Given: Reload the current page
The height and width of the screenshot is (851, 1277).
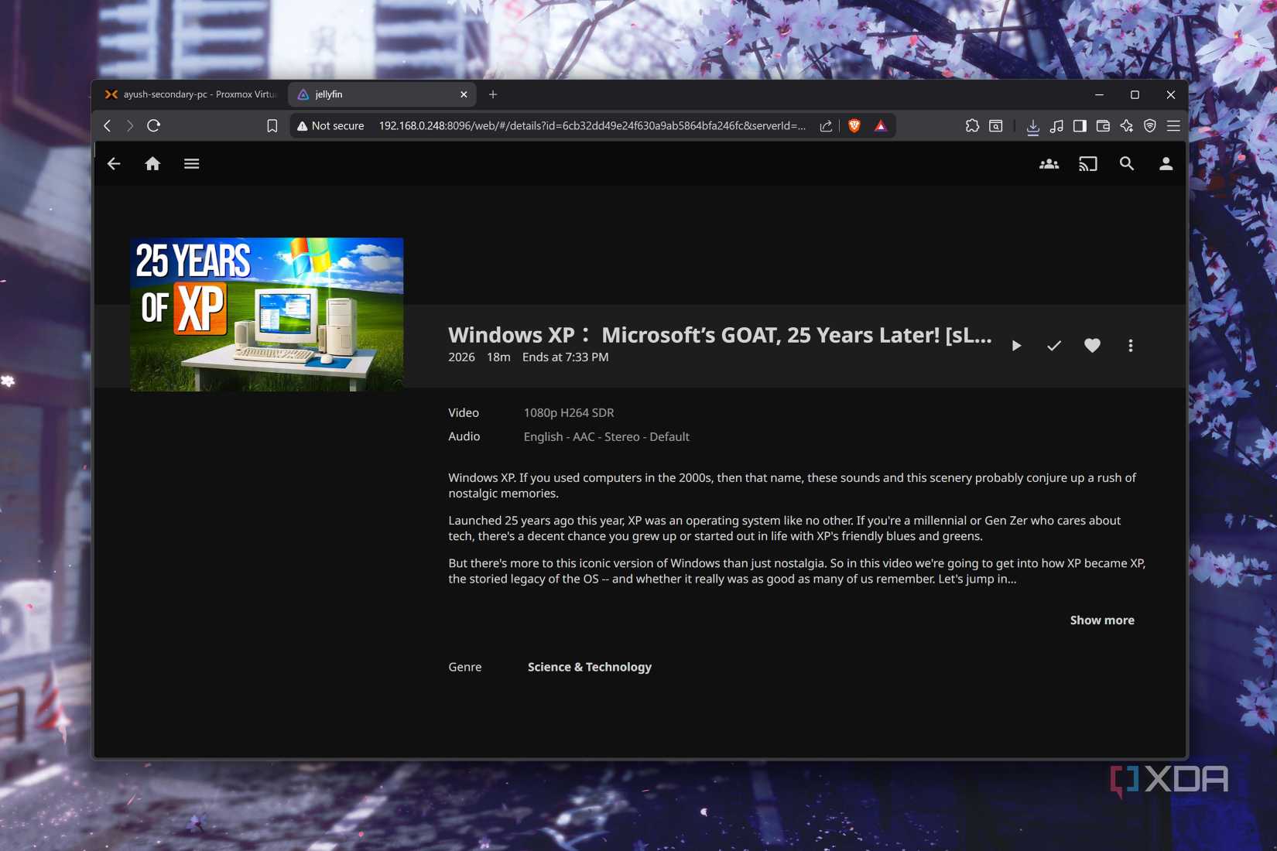Looking at the screenshot, I should click(x=153, y=126).
